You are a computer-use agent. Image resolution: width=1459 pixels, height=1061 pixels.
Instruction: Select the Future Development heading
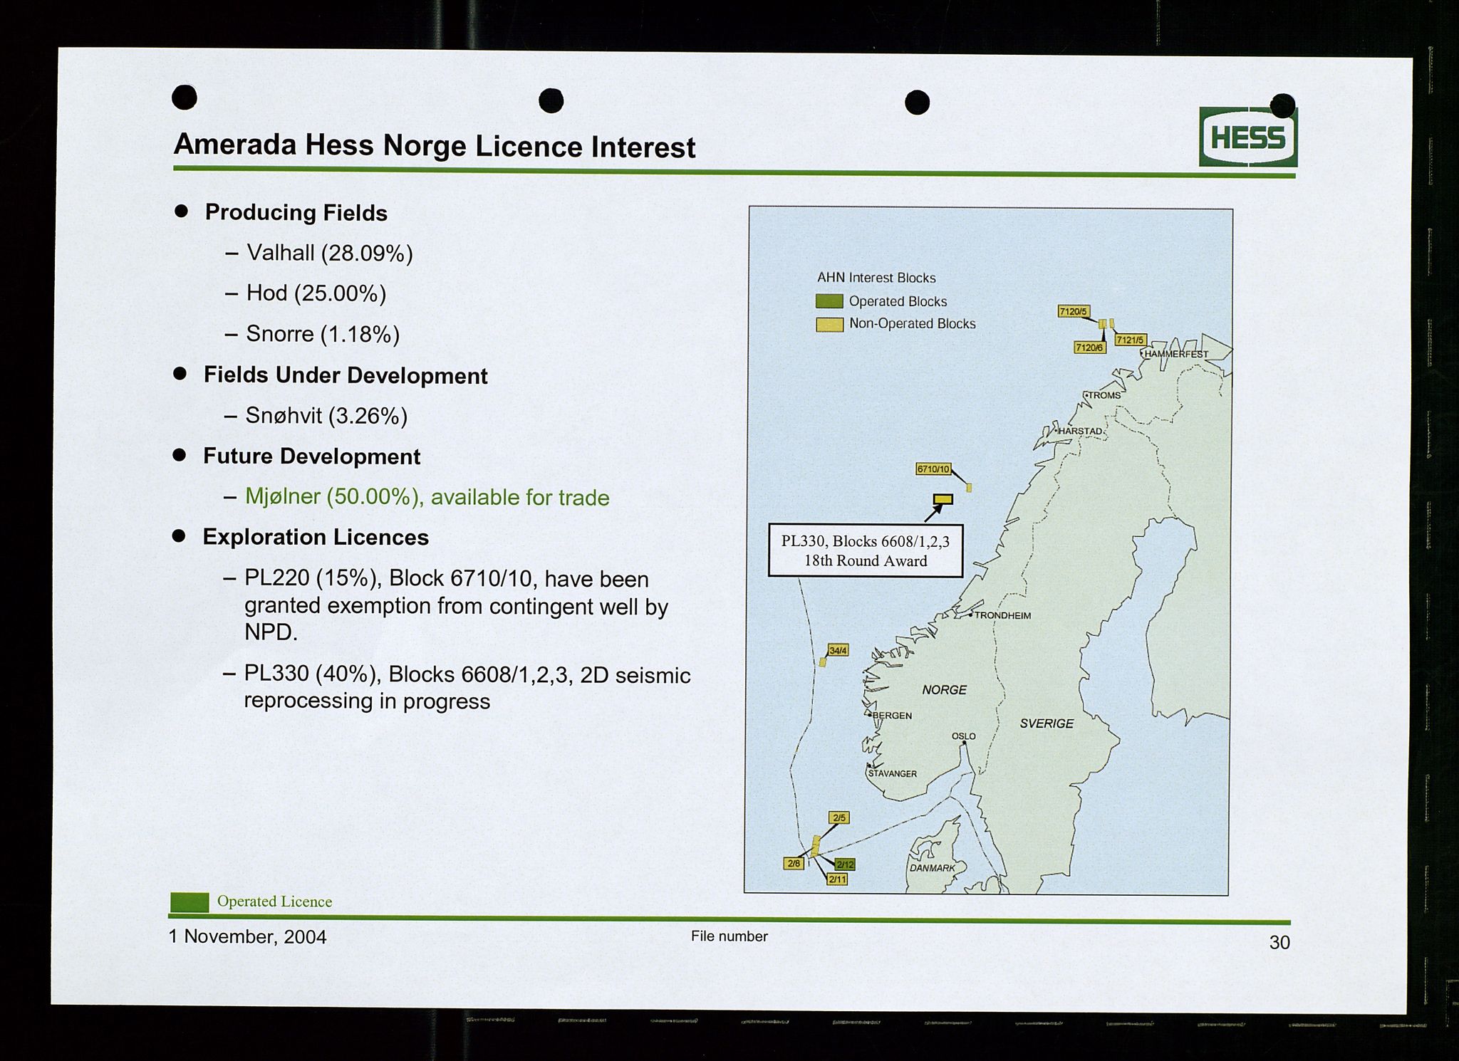coord(311,456)
